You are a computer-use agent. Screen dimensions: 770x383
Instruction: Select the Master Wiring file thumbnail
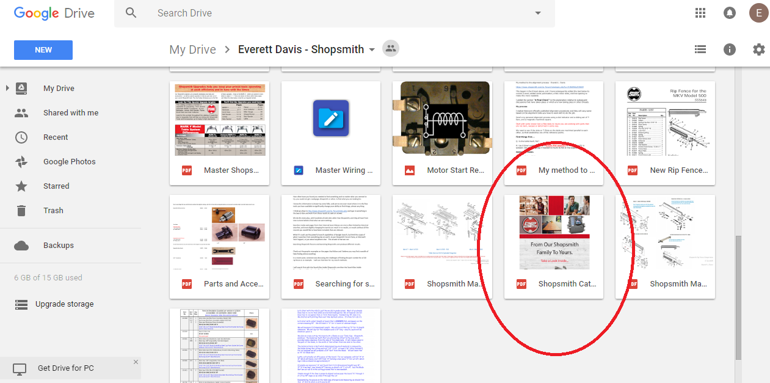pos(331,118)
